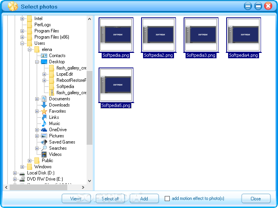Image resolution: width=278 pixels, height=208 pixels.
Task: Click the Desktop monitor icon
Action: [x=44, y=62]
